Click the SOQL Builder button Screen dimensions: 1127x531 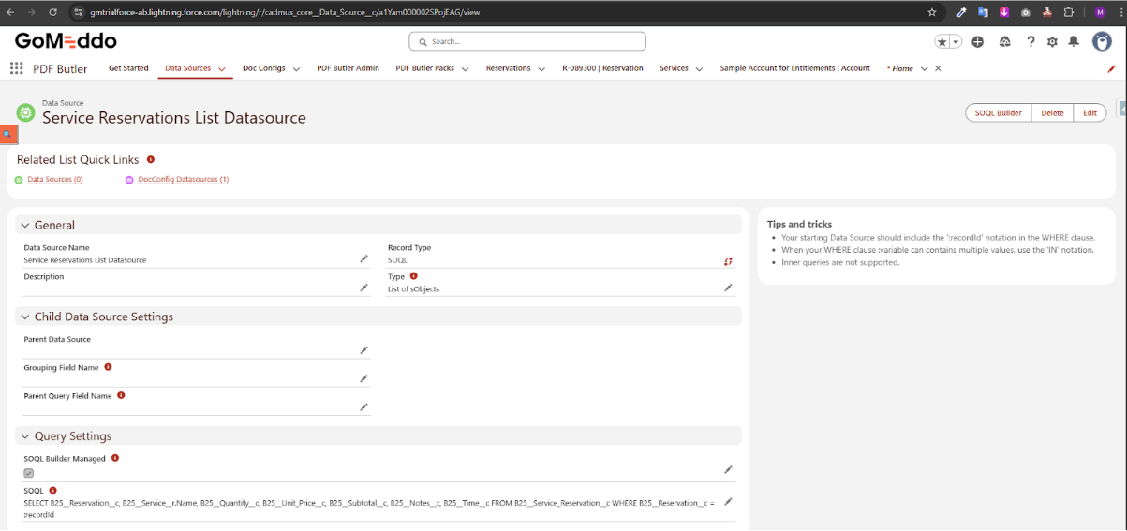coord(998,112)
